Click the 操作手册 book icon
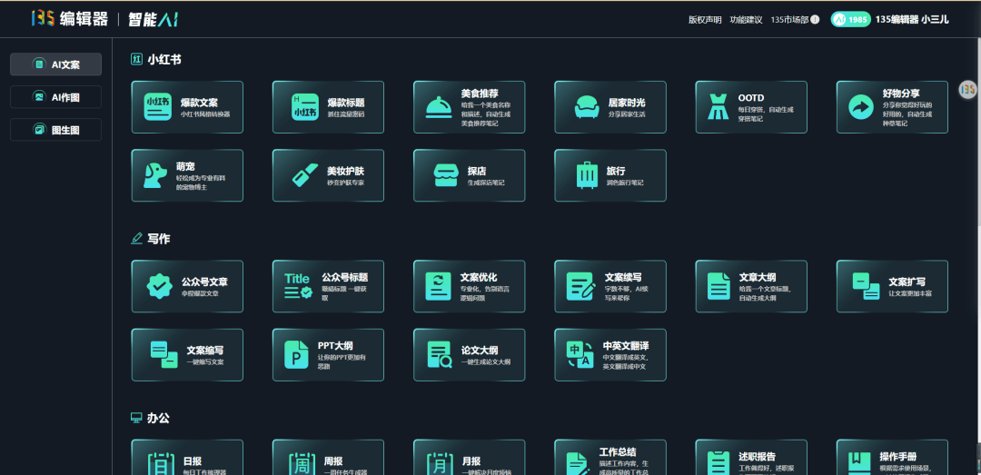This screenshot has width=981, height=475. click(859, 464)
